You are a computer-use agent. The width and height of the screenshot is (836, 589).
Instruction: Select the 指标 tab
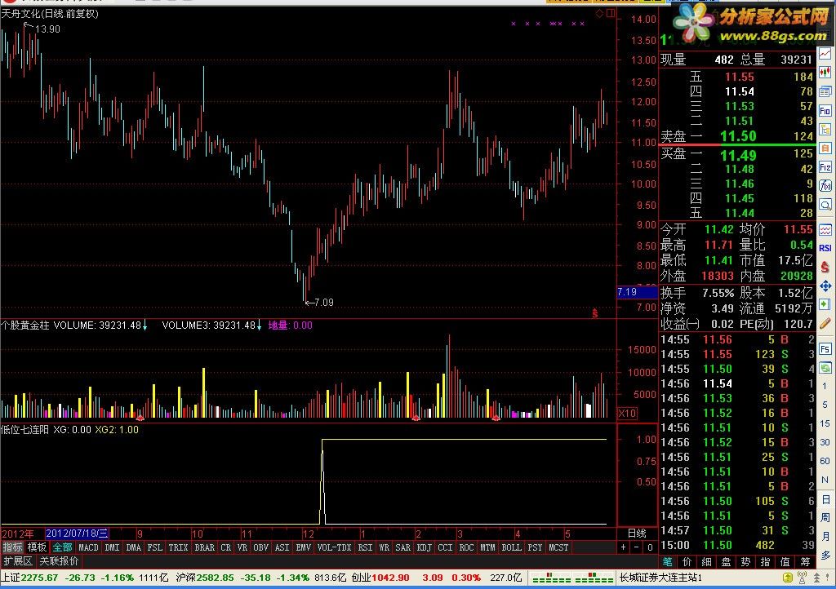tap(13, 547)
